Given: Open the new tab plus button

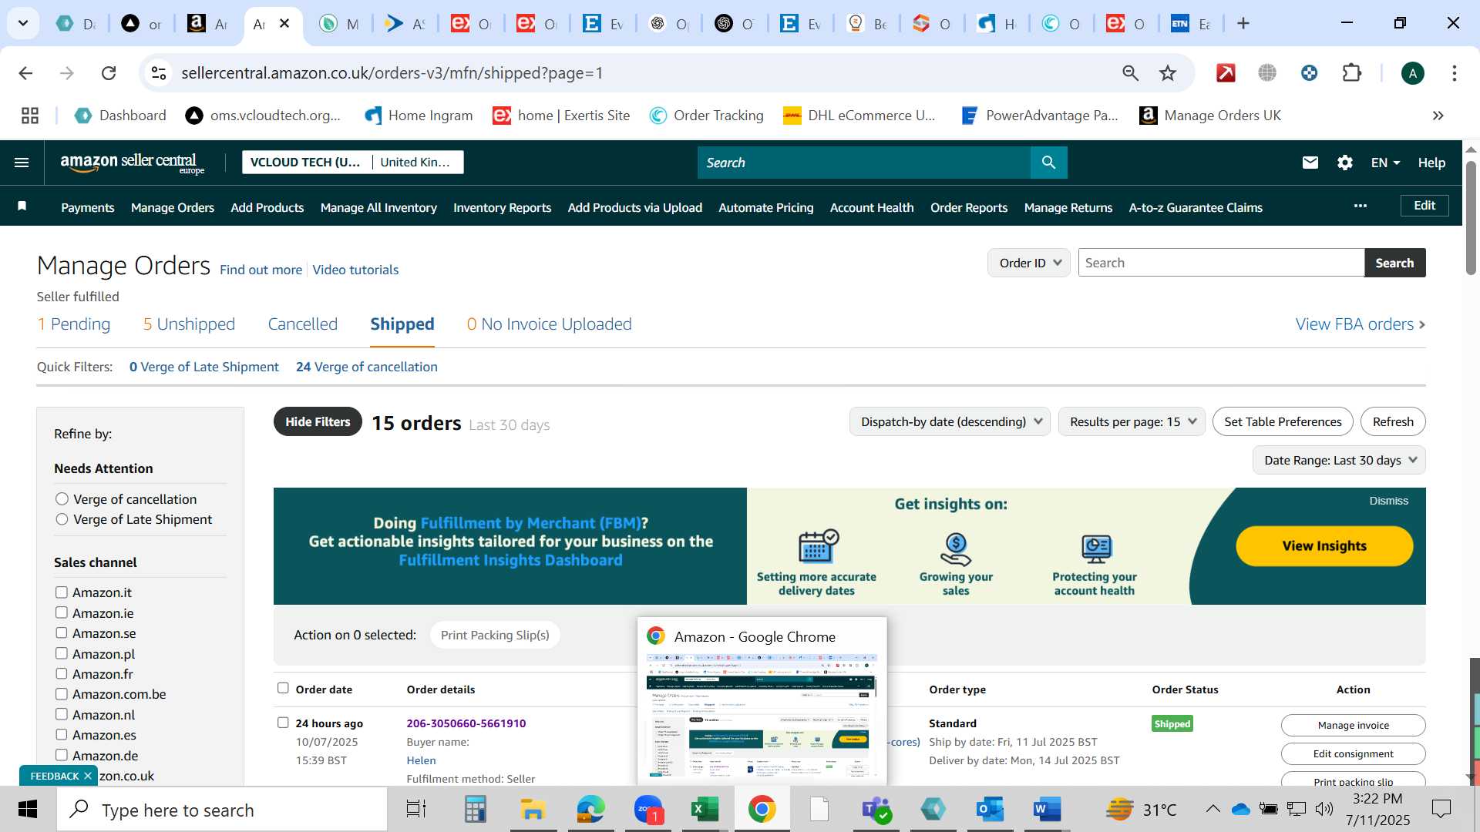Looking at the screenshot, I should point(1243,23).
